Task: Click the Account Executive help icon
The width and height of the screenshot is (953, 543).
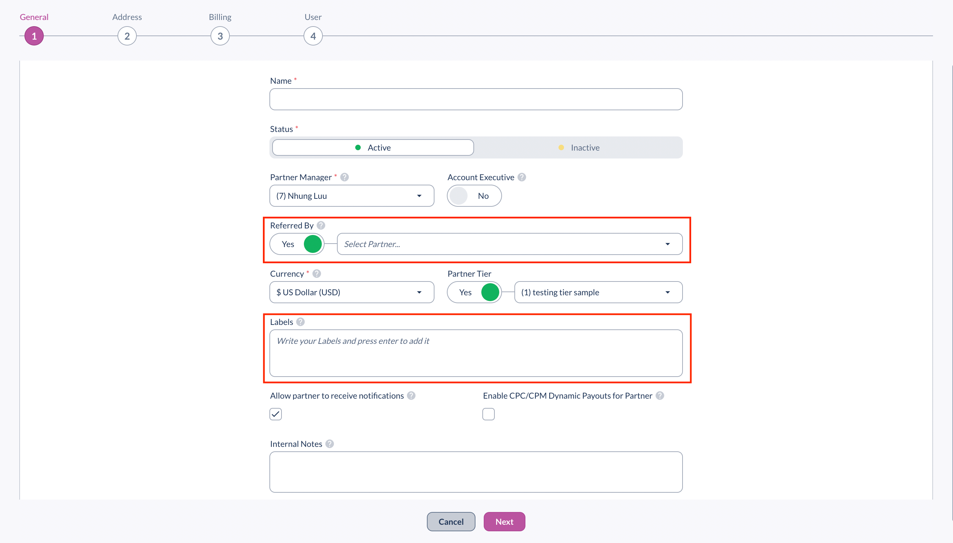Action: coord(522,177)
